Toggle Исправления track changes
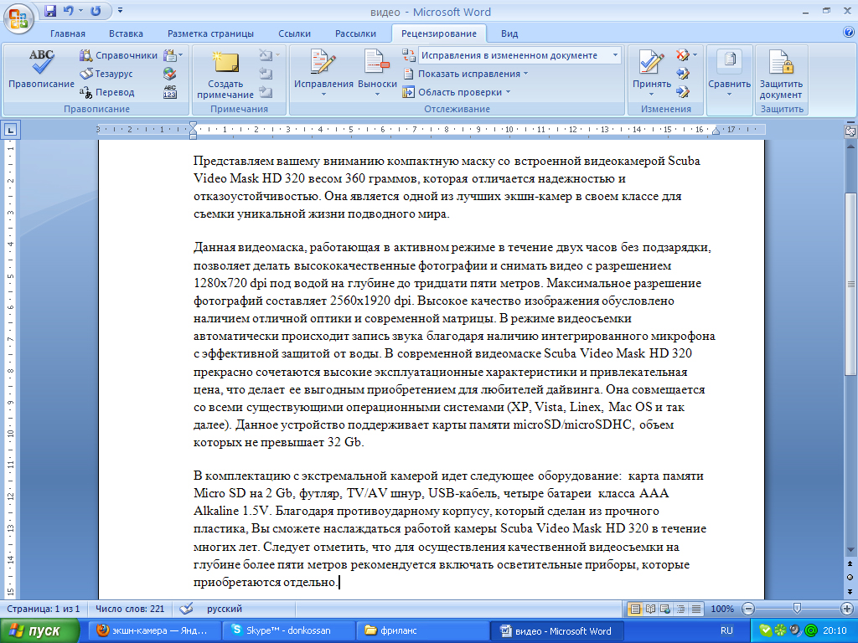The image size is (858, 643). point(323,69)
